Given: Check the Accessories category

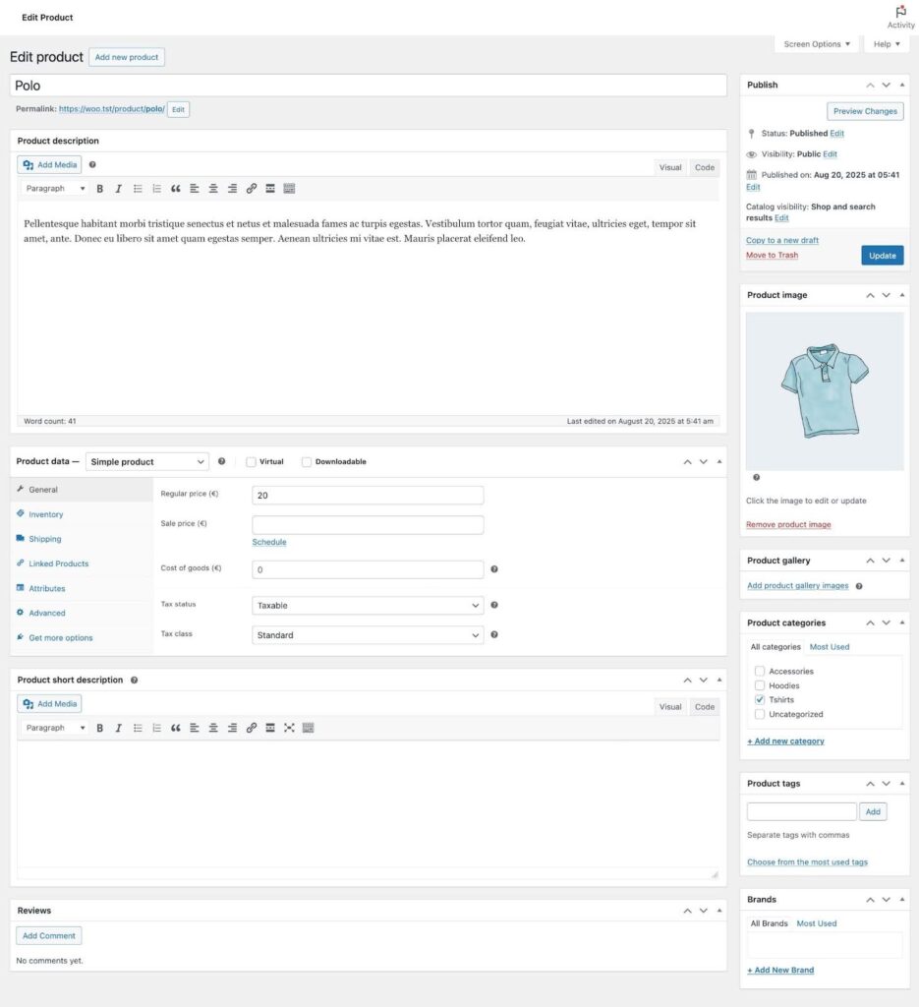Looking at the screenshot, I should (760, 671).
